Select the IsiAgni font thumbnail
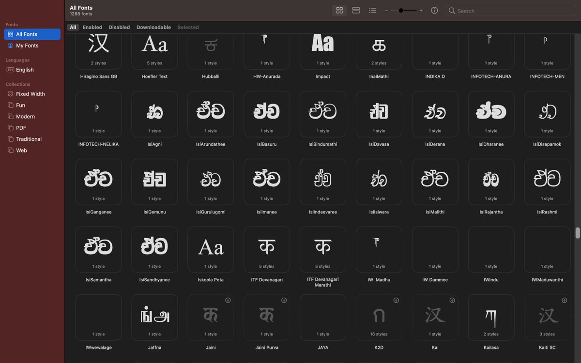 pyautogui.click(x=154, y=114)
